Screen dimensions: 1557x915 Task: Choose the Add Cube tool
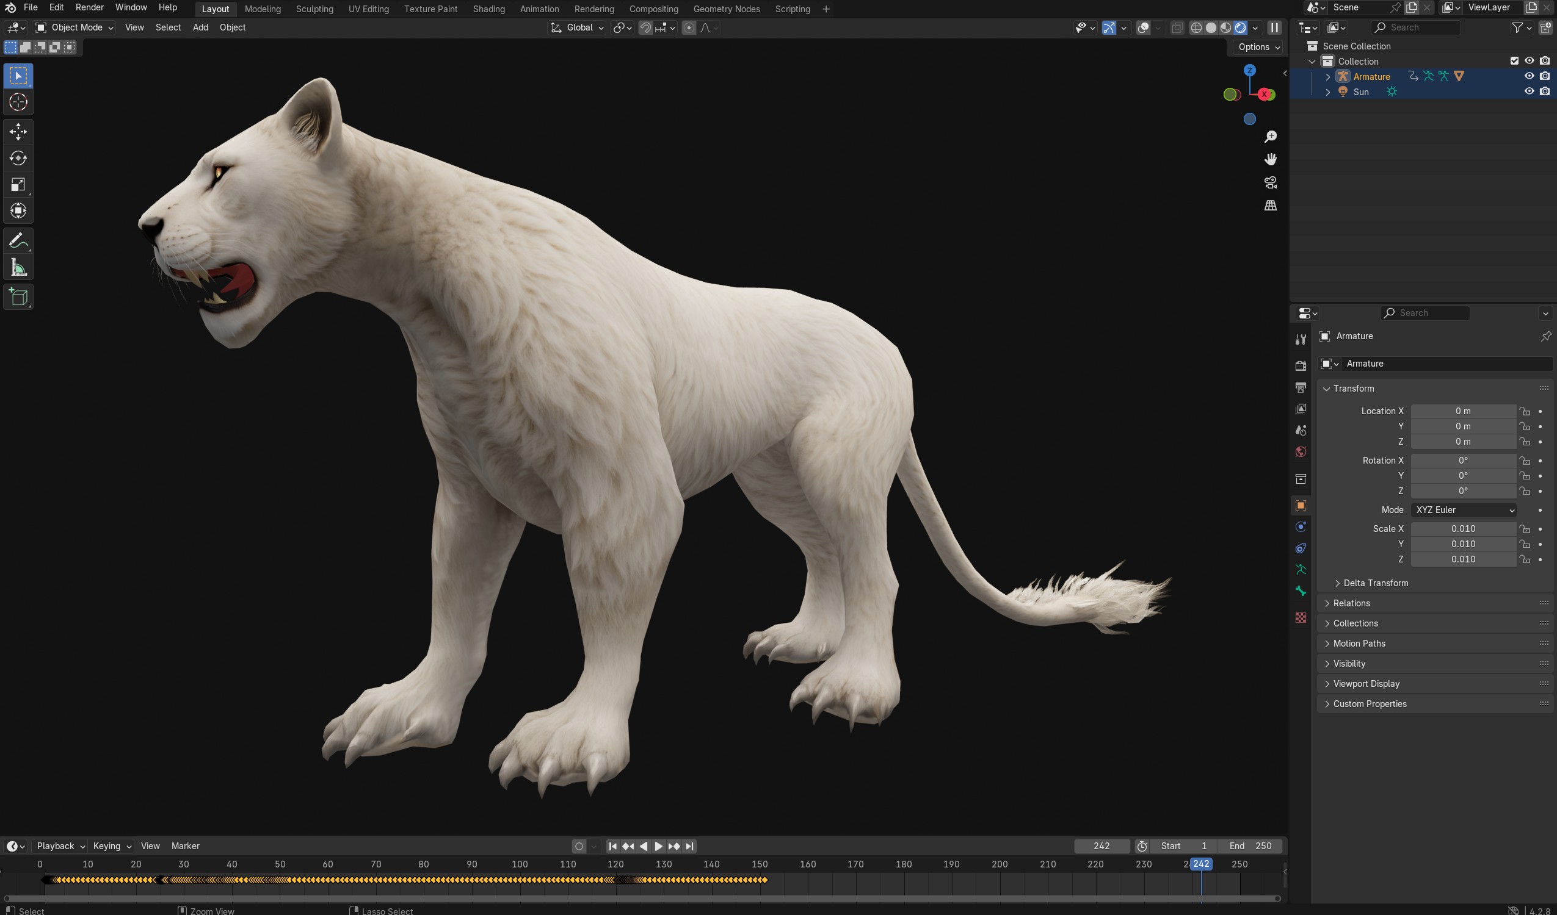[x=18, y=297]
